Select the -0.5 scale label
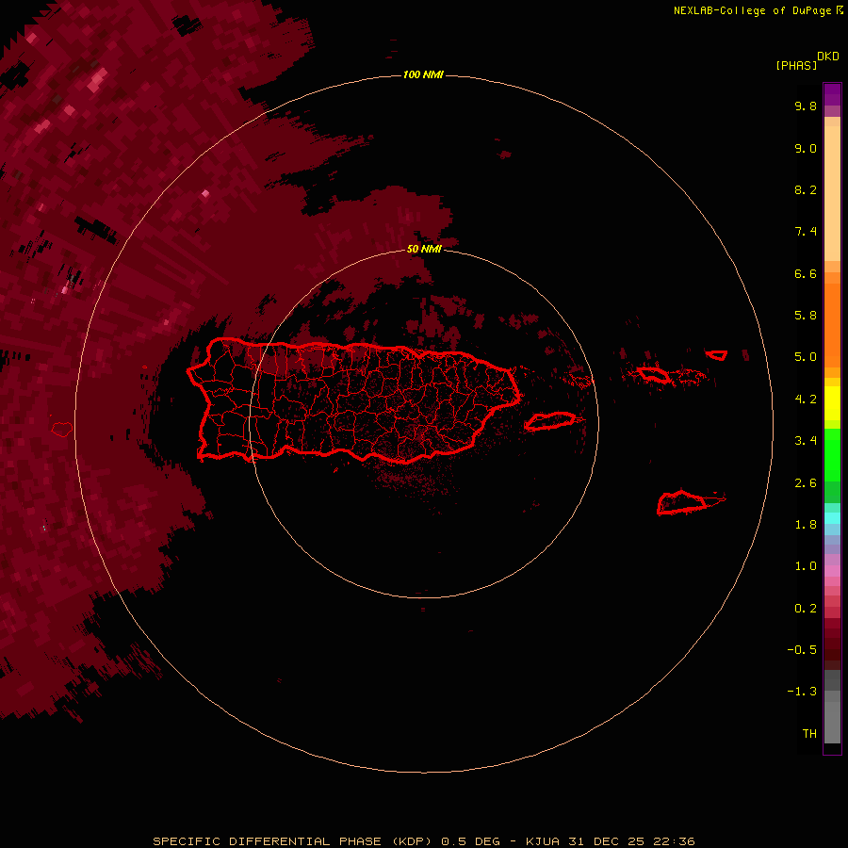Viewport: 848px width, 848px height. pos(802,650)
